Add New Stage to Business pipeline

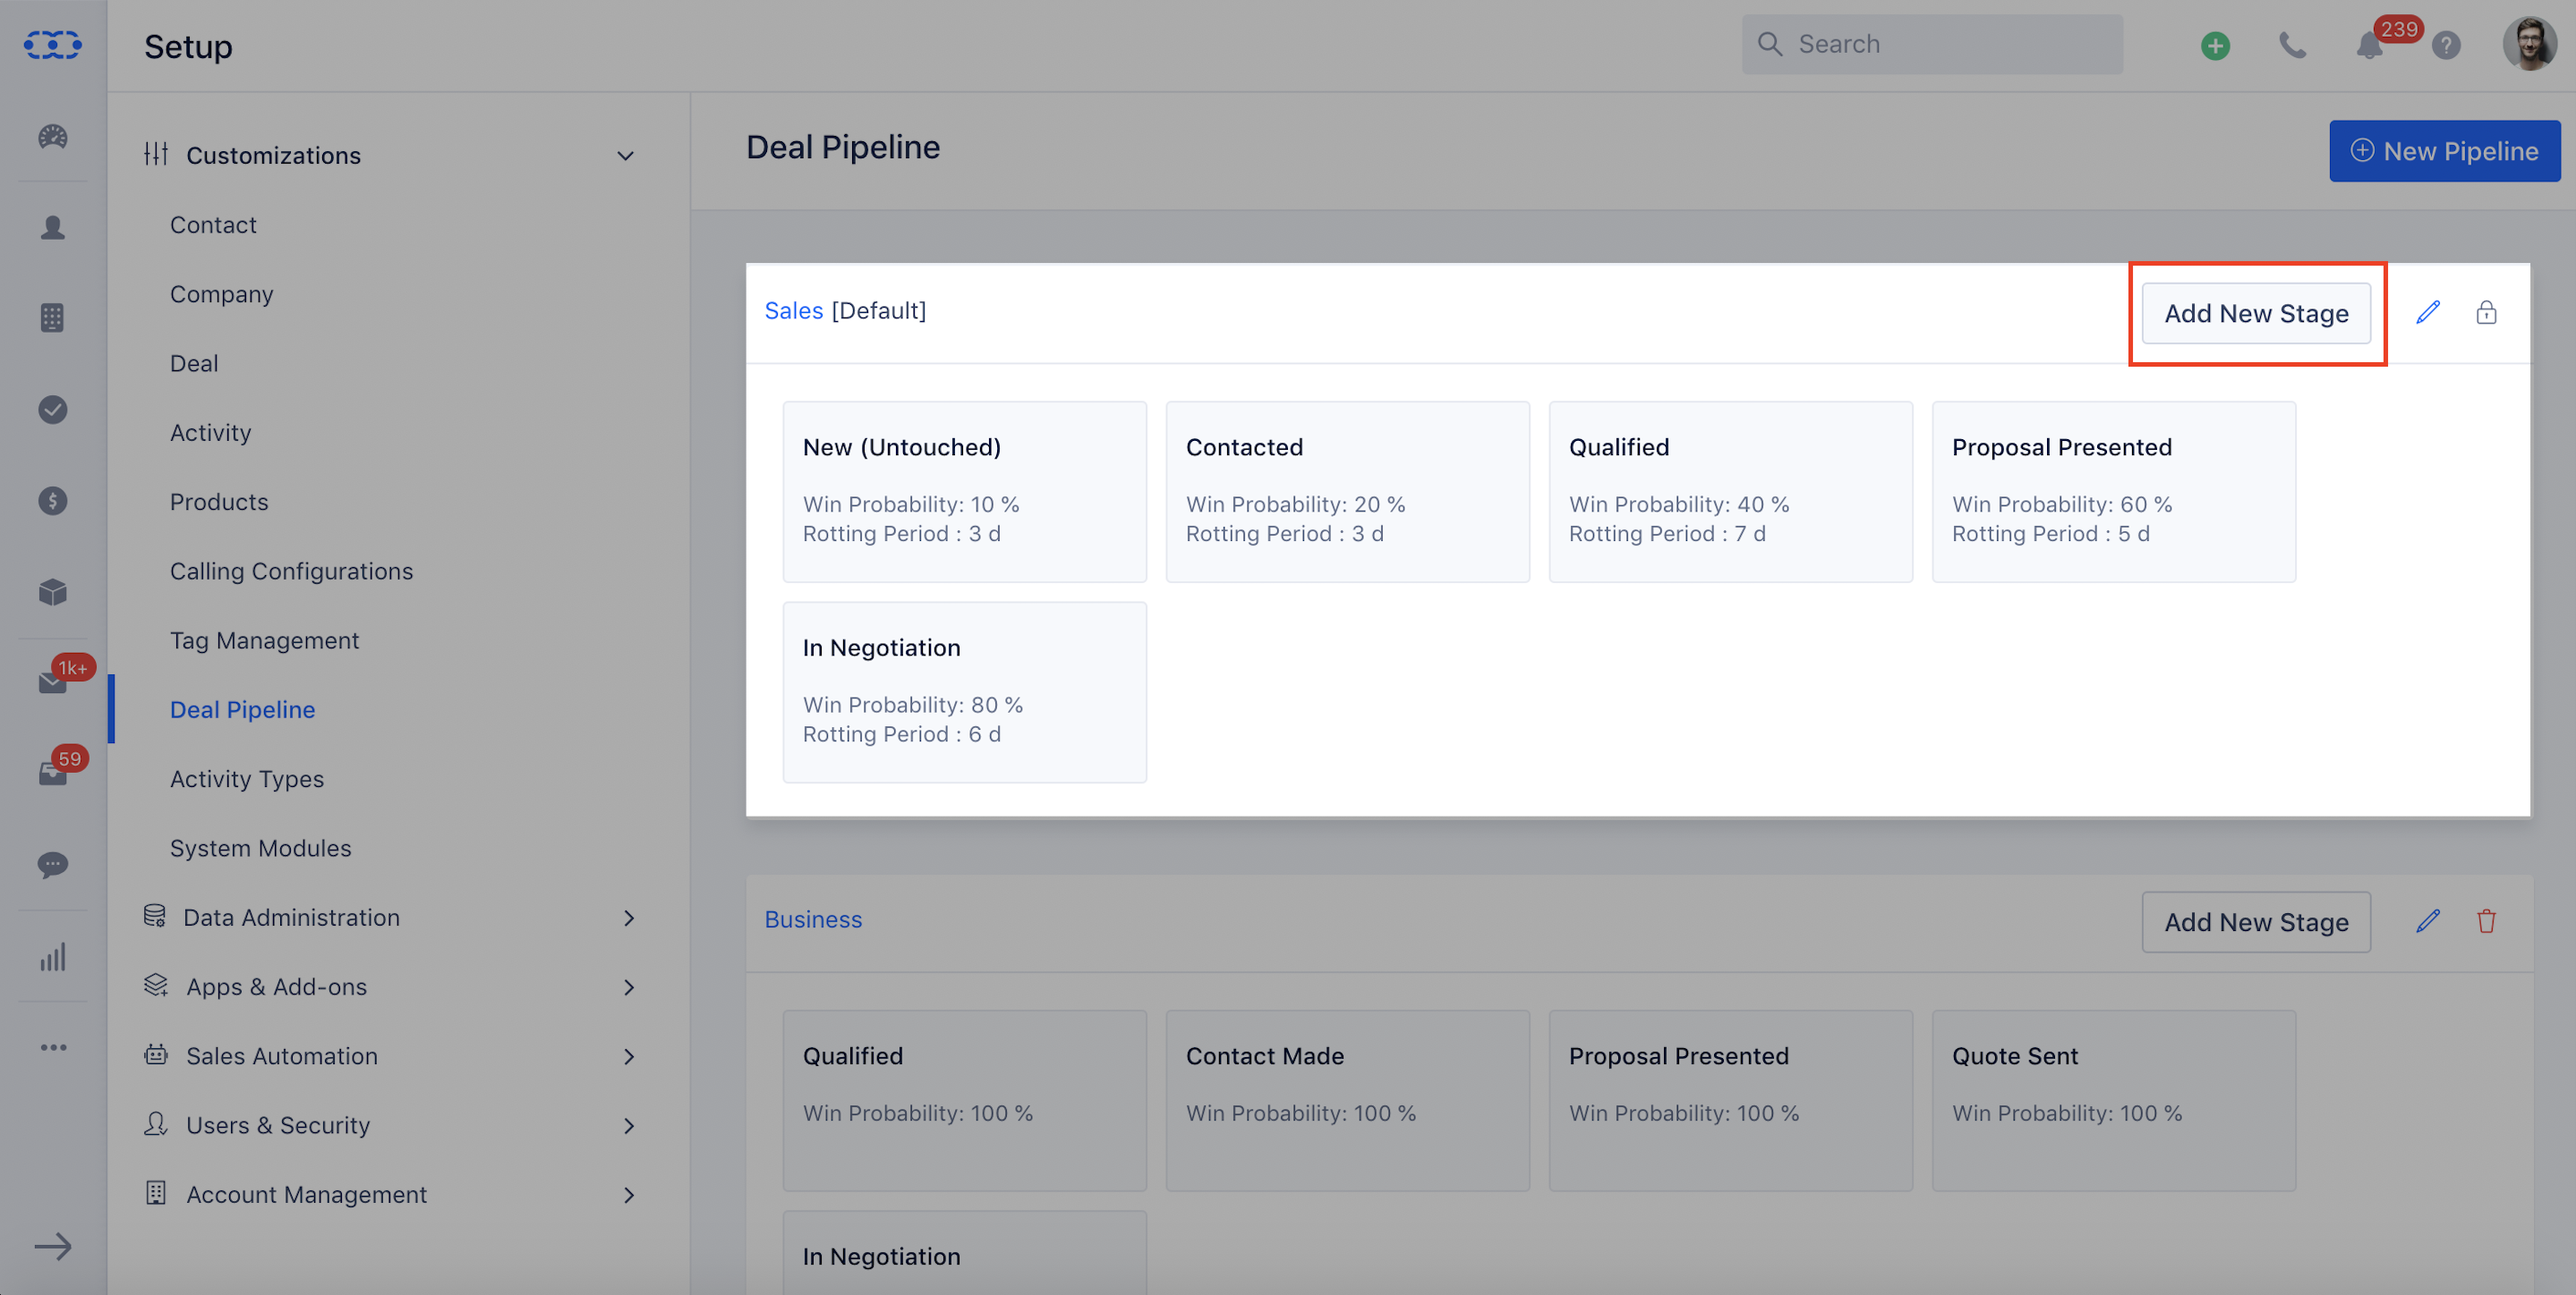click(2256, 921)
